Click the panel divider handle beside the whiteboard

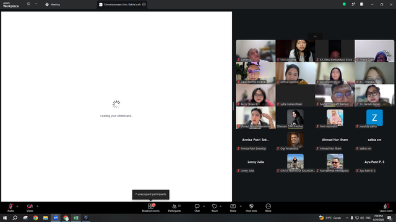pyautogui.click(x=233, y=106)
